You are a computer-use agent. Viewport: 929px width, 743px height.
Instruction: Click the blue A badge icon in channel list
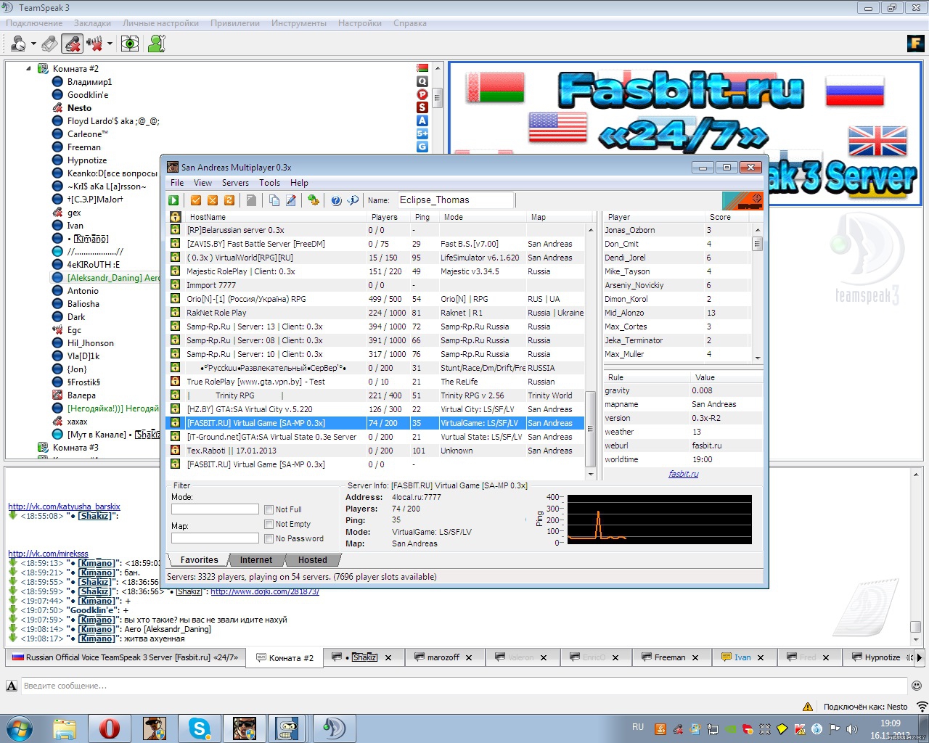tap(422, 120)
